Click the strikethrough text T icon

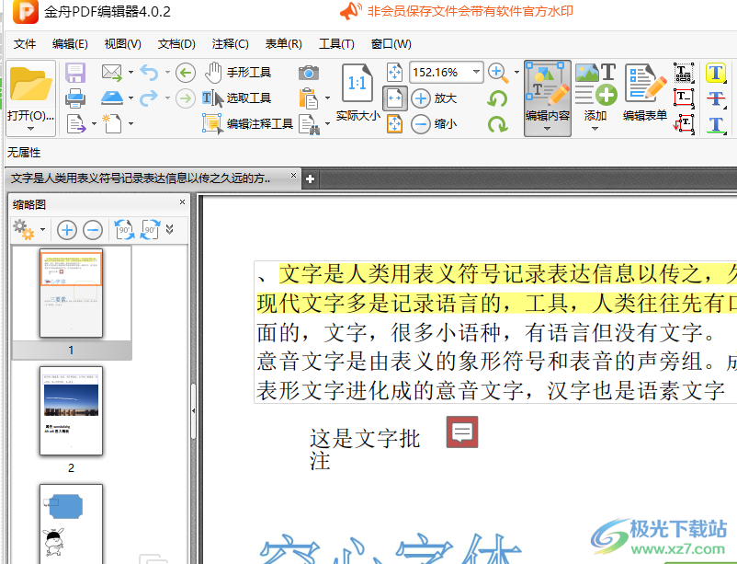(716, 98)
